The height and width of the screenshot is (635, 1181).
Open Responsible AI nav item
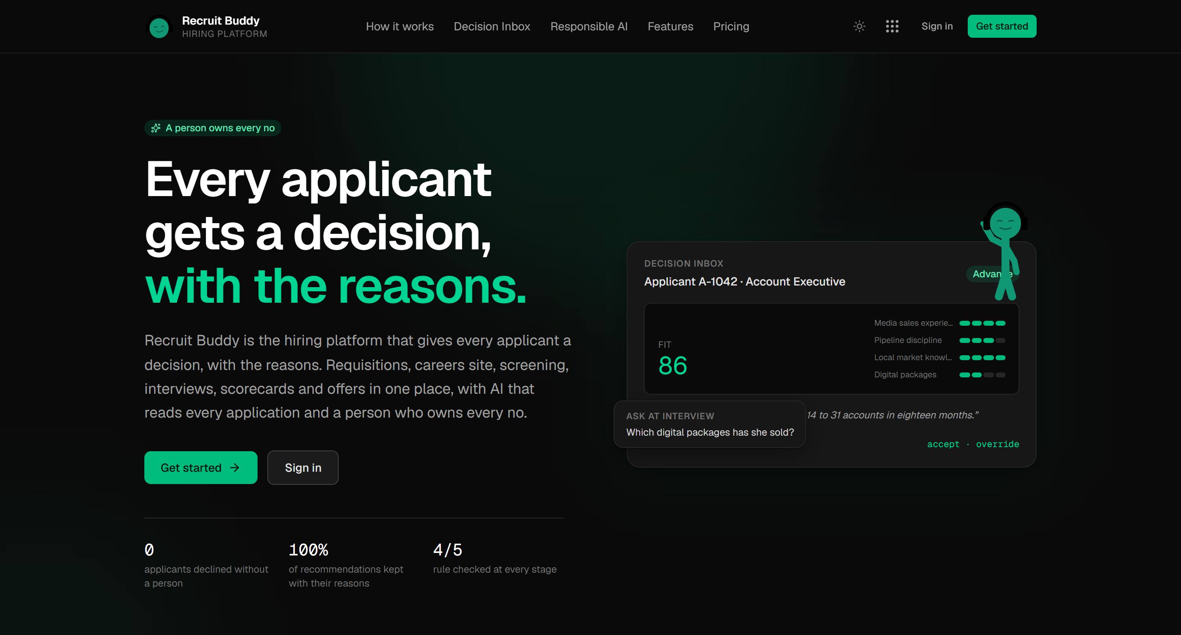(589, 27)
